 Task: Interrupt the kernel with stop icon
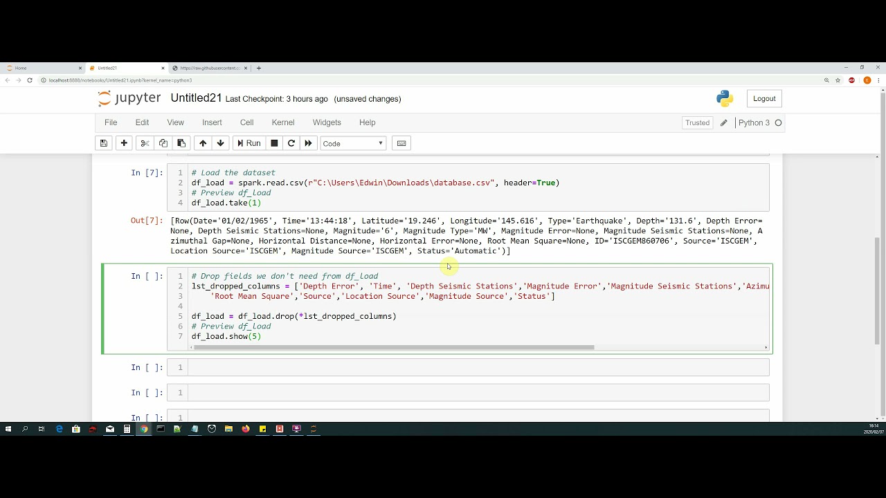(x=274, y=143)
